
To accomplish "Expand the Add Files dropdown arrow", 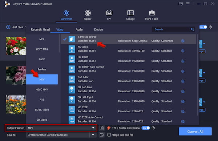I will (x=25, y=27).
